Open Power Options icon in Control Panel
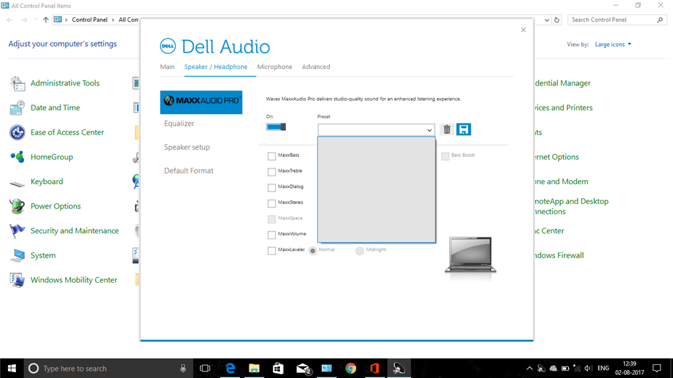Image resolution: width=673 pixels, height=378 pixels. pyautogui.click(x=18, y=206)
